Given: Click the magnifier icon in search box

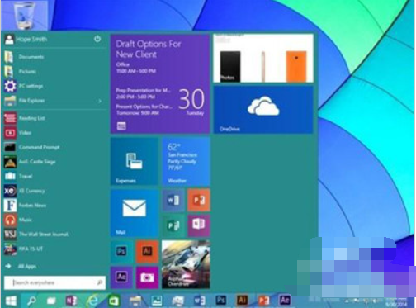Looking at the screenshot, I should click(x=100, y=282).
